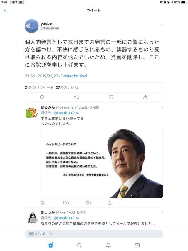Share はるみん's reply
Viewport: 188px width, 251px height.
pos(110,203)
